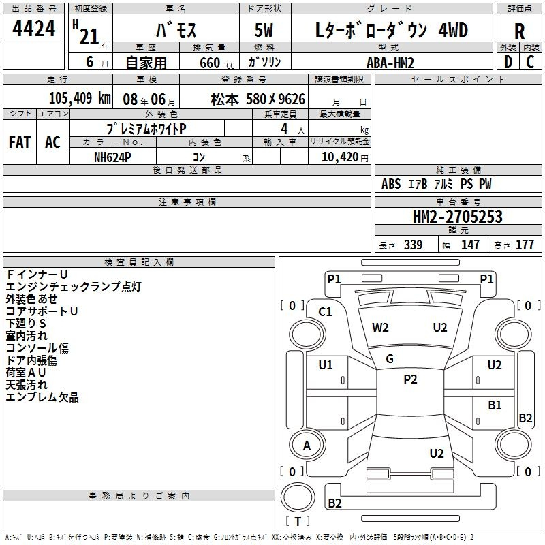Click exterior grade D

(508, 62)
